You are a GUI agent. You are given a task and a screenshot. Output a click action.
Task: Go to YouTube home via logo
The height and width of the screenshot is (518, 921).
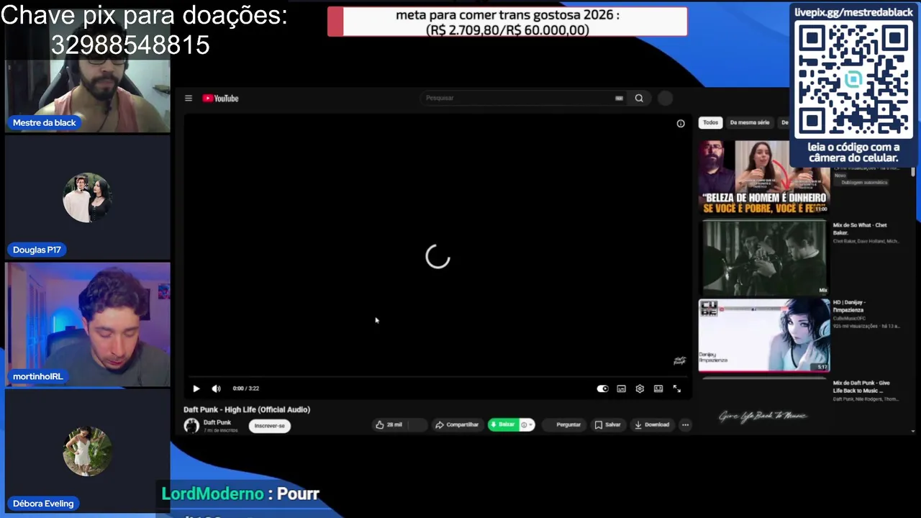pos(220,99)
